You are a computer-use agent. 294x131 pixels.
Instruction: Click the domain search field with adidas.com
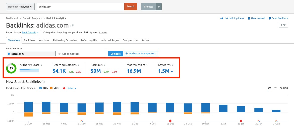(80, 7)
